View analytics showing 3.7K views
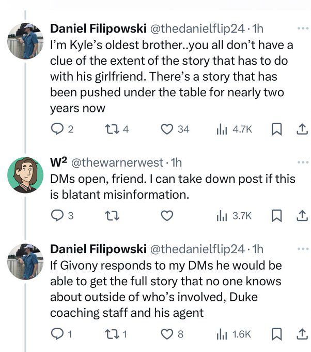This screenshot has width=311, height=352. pyautogui.click(x=223, y=215)
